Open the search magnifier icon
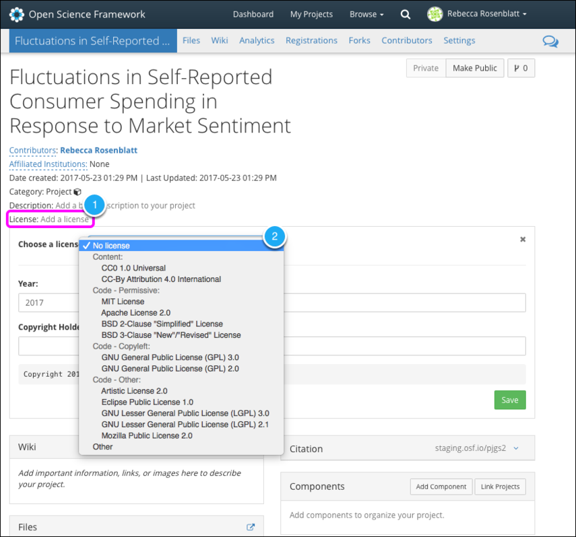 405,14
